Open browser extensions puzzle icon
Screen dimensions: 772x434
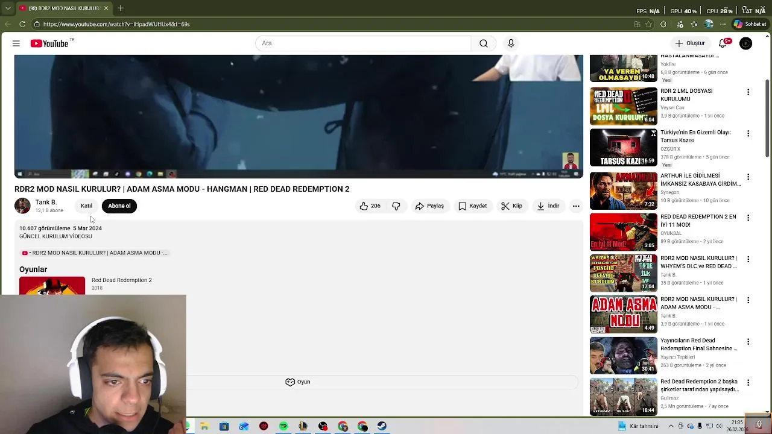663,24
